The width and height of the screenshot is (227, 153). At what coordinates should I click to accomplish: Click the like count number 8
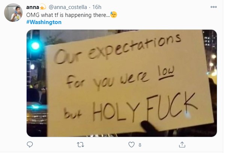[140, 144]
